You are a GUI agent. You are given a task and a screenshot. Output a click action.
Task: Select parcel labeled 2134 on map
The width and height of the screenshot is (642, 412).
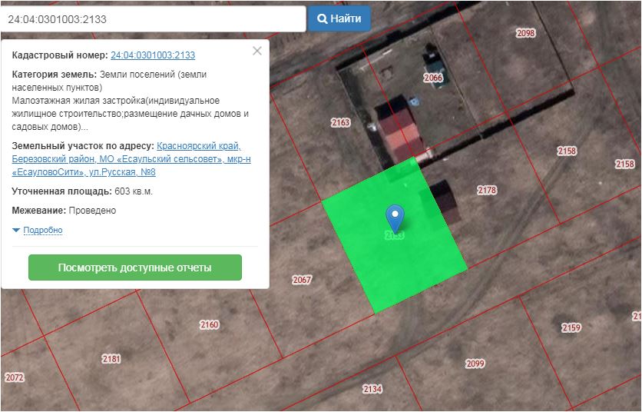[x=372, y=389]
